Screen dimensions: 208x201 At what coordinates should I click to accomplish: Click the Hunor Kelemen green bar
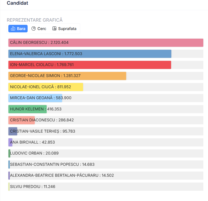[x=27, y=109]
